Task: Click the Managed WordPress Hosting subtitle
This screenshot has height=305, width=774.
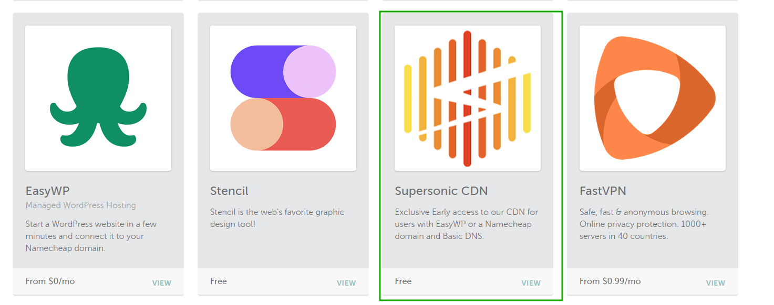Action: point(81,205)
